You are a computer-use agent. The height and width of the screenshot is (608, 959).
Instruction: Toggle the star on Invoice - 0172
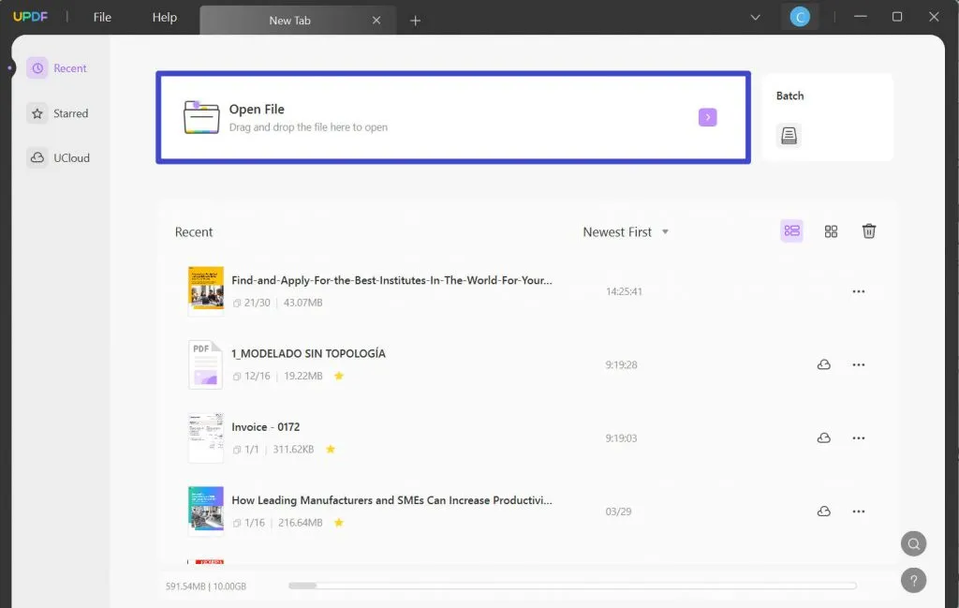[x=330, y=449]
